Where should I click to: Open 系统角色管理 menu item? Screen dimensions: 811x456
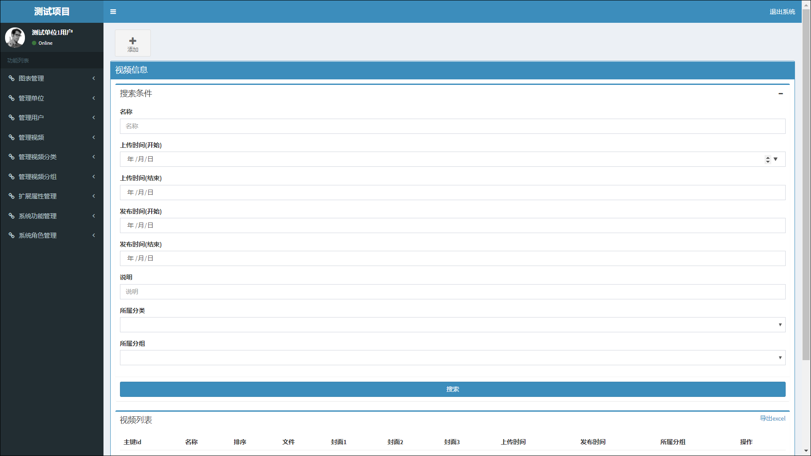tap(52, 235)
